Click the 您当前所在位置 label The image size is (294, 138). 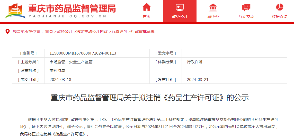(x=28, y=31)
